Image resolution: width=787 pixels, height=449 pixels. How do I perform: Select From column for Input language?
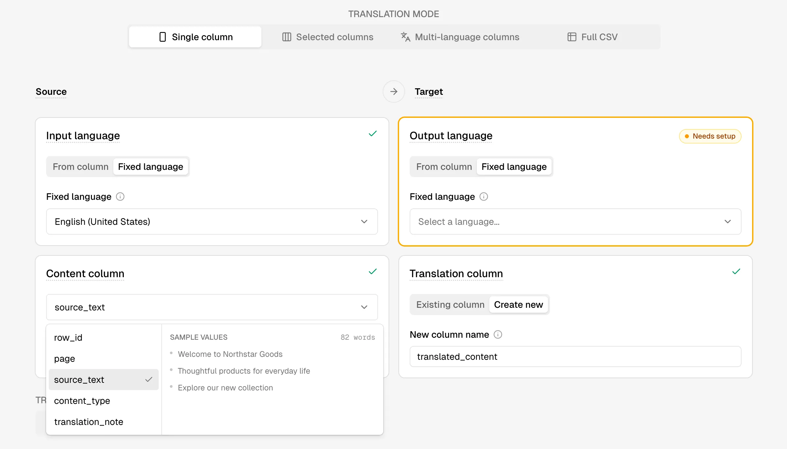coord(81,167)
